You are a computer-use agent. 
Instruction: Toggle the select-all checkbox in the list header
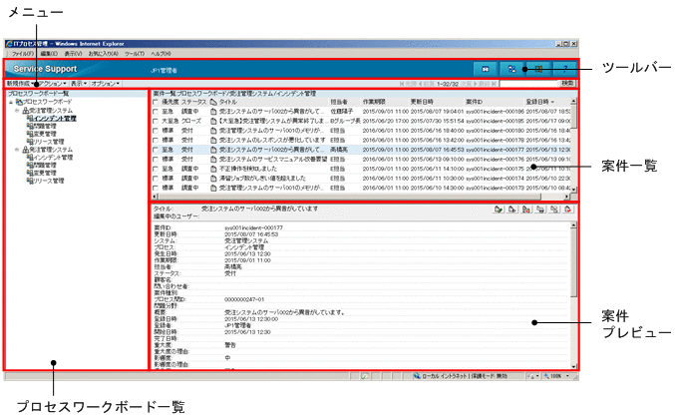tap(156, 102)
